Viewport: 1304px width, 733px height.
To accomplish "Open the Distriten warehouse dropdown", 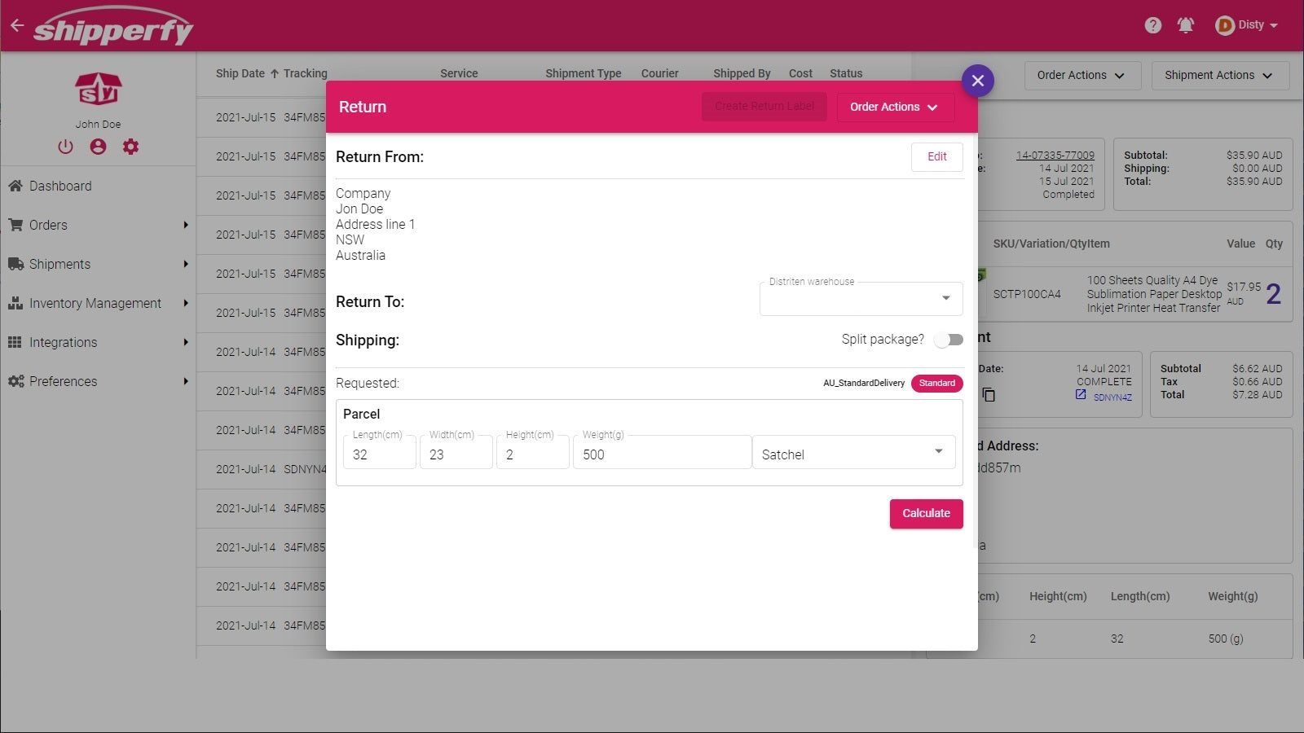I will click(861, 298).
